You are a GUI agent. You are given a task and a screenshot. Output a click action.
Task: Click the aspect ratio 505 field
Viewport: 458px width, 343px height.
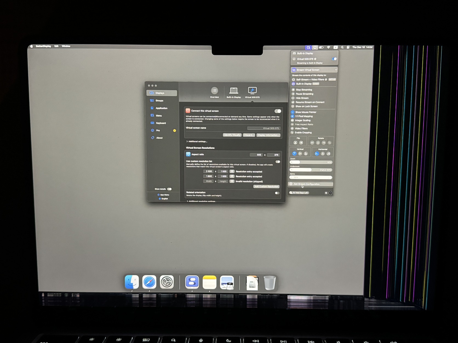tap(256, 155)
